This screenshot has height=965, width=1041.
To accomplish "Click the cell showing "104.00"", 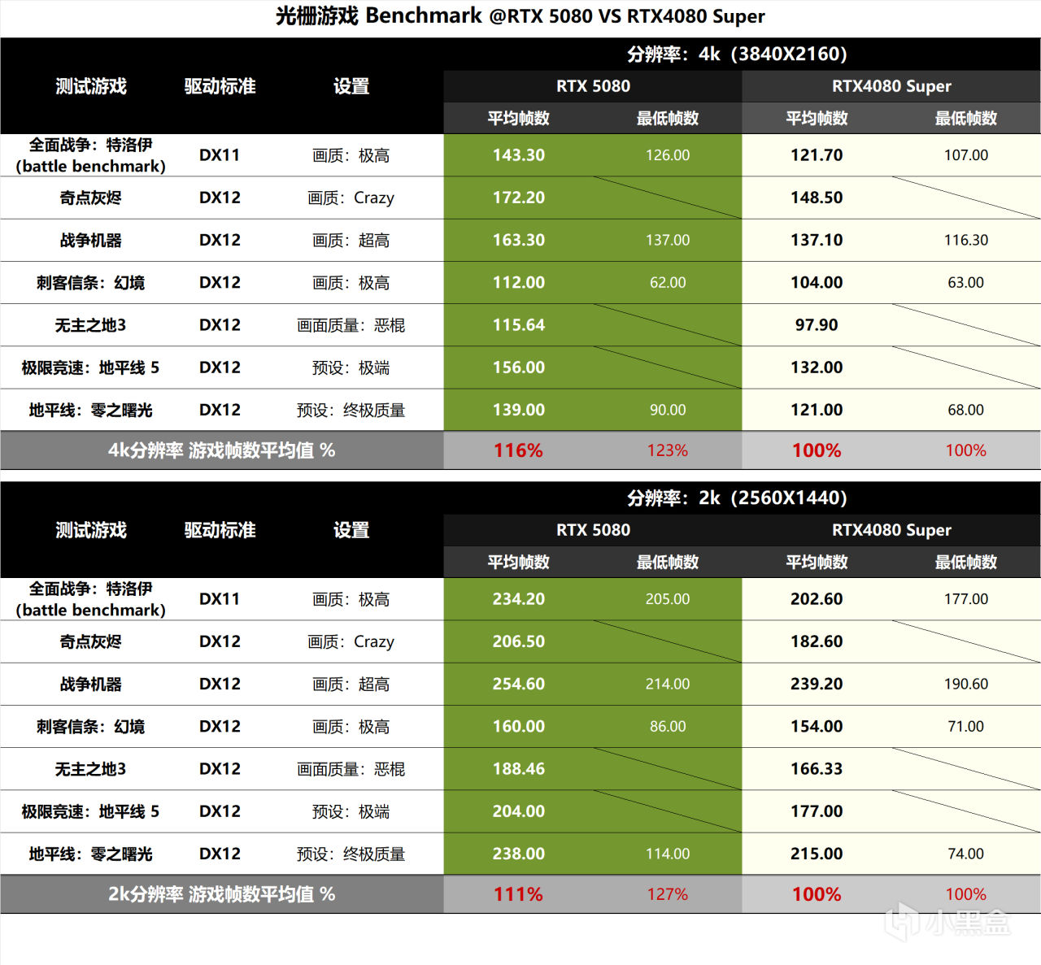I will pyautogui.click(x=817, y=283).
